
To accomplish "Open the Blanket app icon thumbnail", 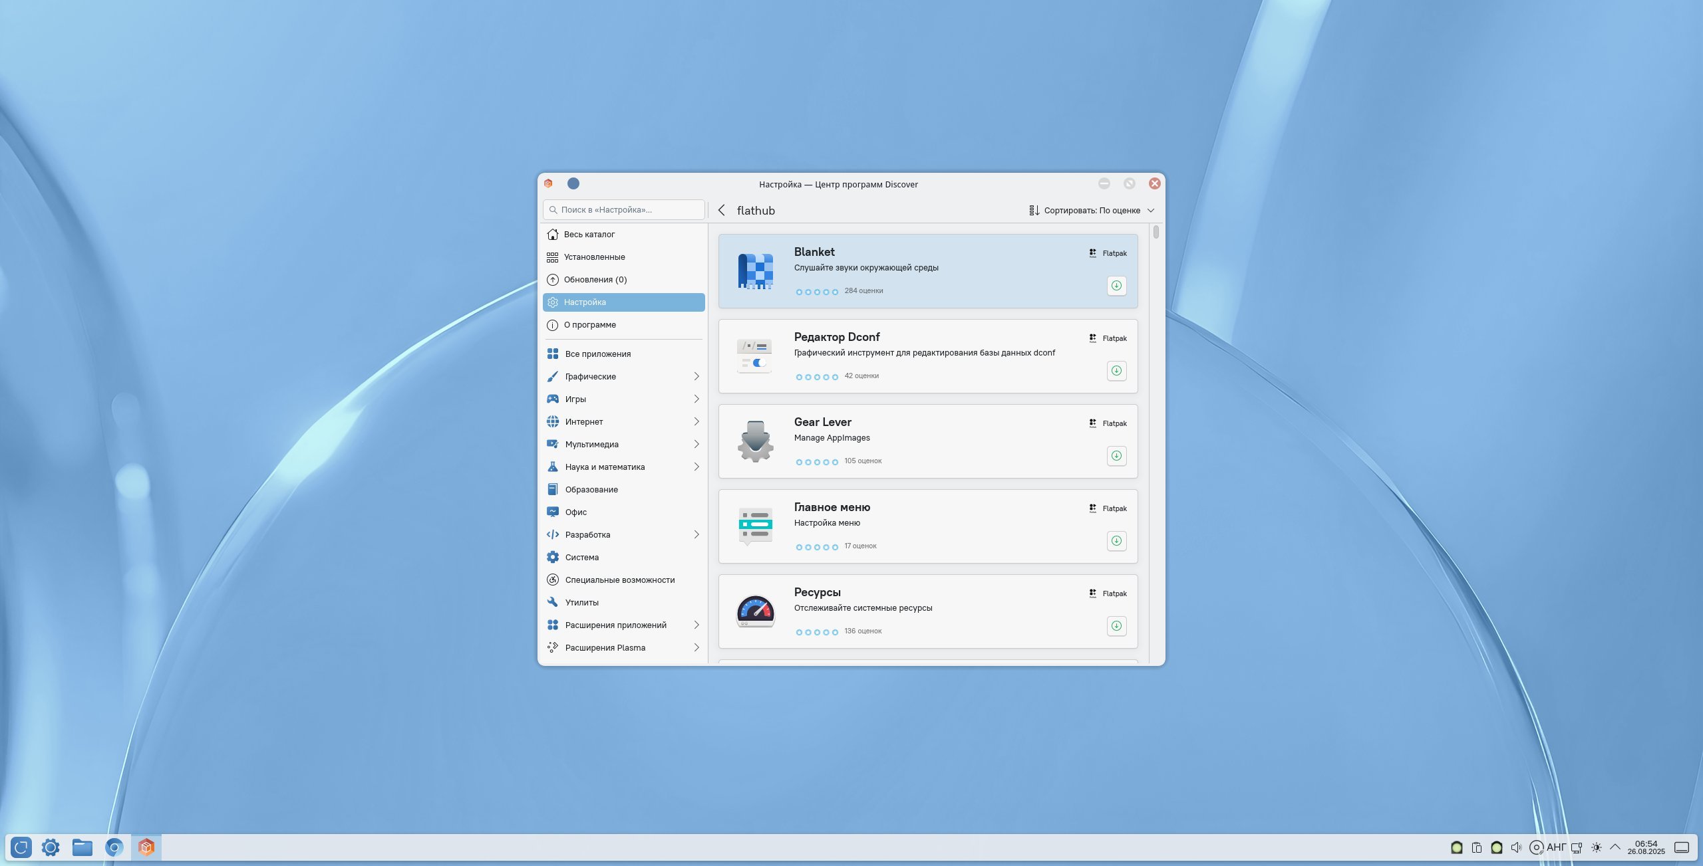I will click(755, 271).
